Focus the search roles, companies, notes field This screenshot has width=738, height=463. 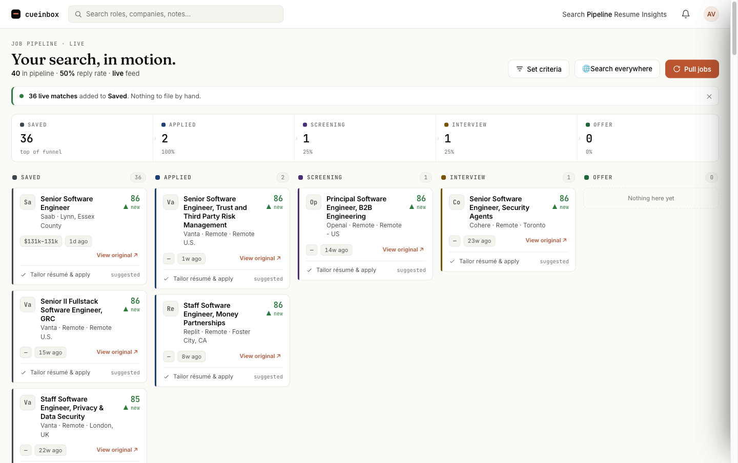(176, 14)
